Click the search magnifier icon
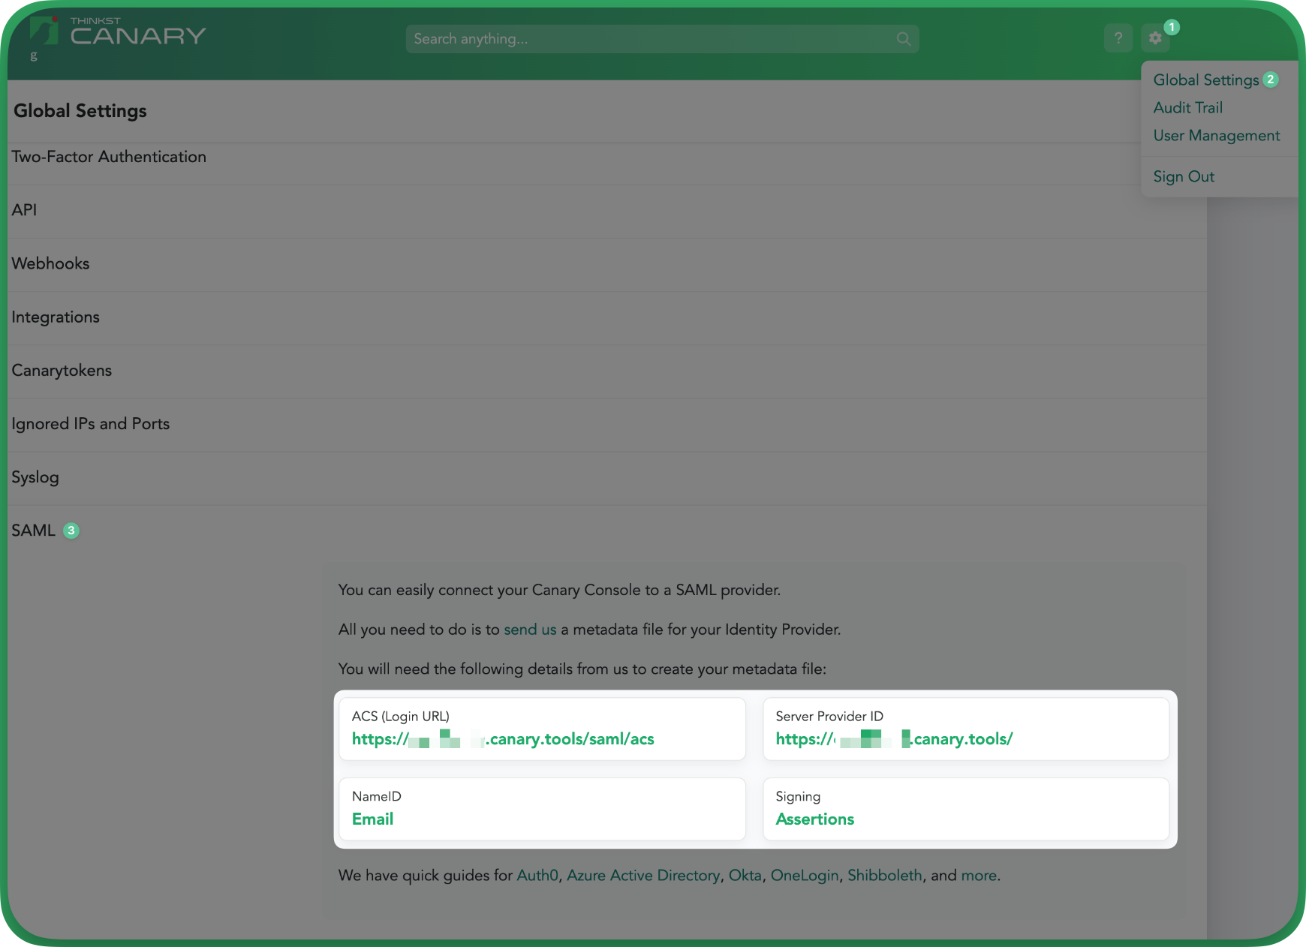Screen dimensions: 1306x947 coord(904,39)
